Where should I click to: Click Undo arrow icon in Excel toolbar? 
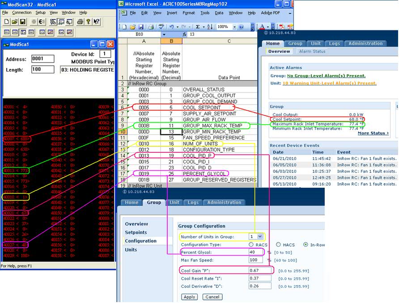coord(171,27)
